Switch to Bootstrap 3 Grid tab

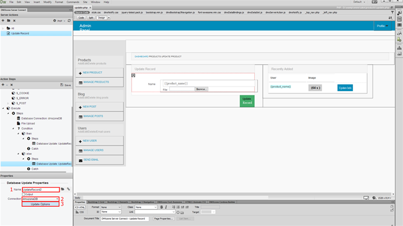96,202
